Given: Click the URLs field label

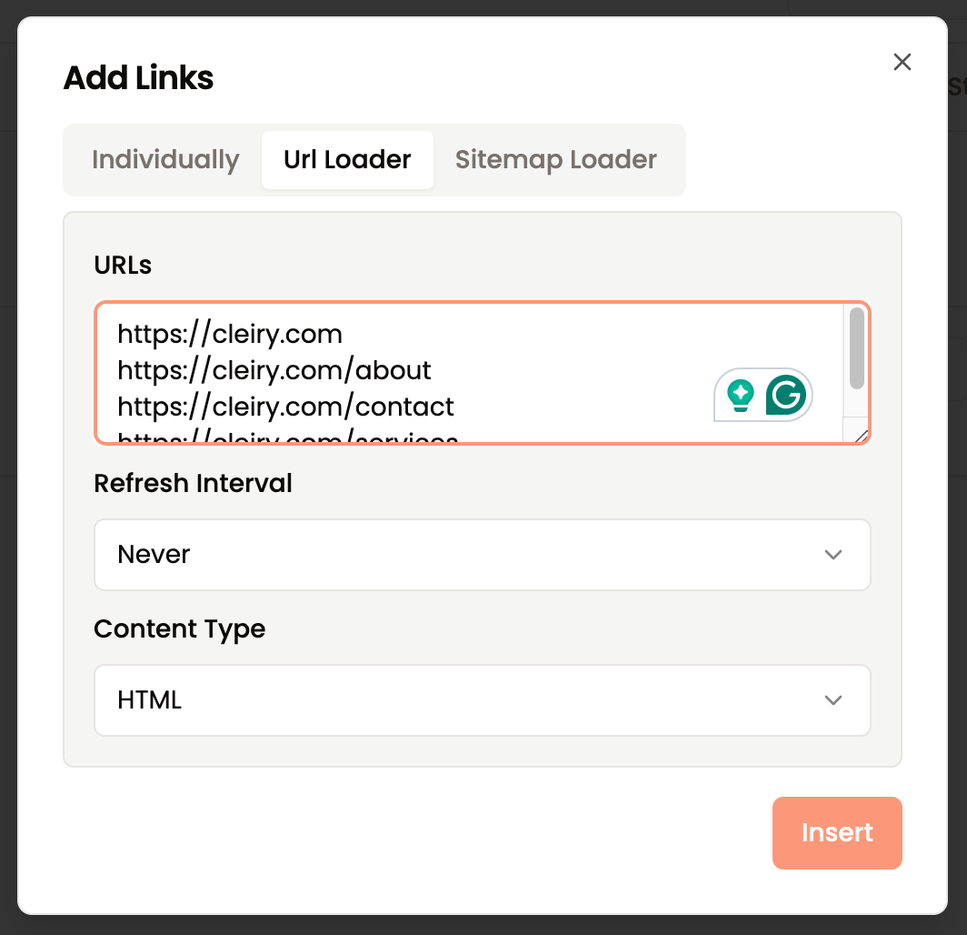Looking at the screenshot, I should [123, 266].
